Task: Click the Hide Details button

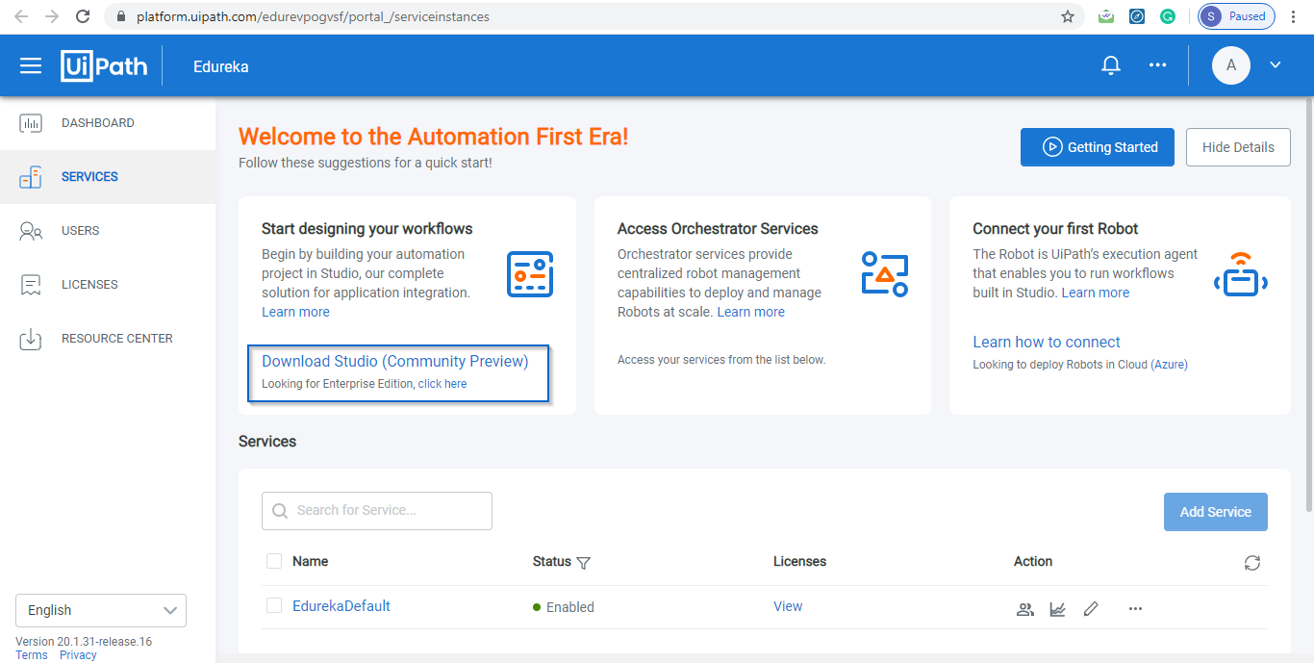Action: click(x=1238, y=147)
